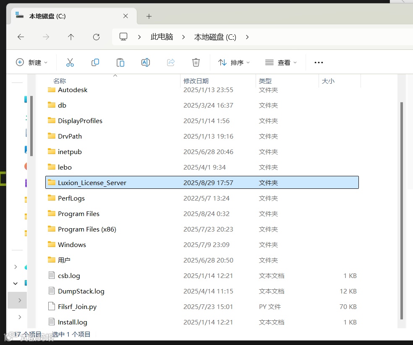Select the DisplayProfiles folder

202,121
